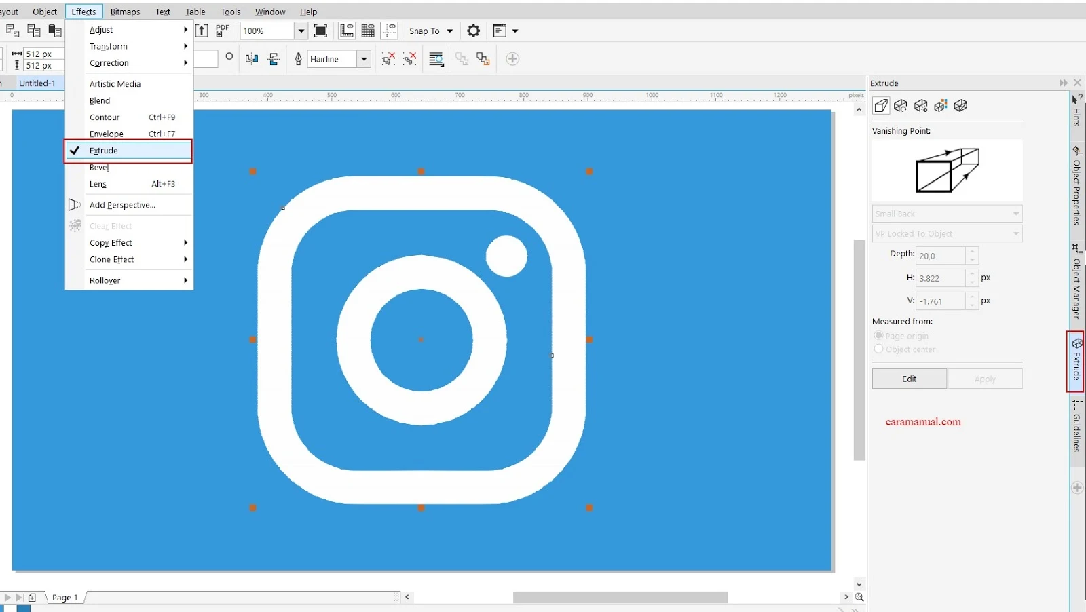Viewport: 1086px width, 612px height.
Task: Switch to the Object Properties docker tab
Action: [1077, 185]
